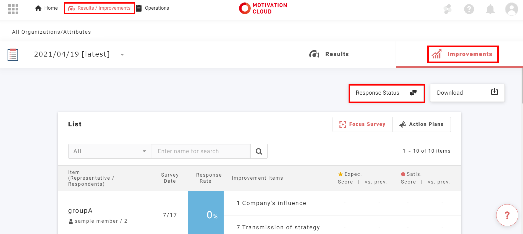Open the integrations icon in header
523x234 pixels.
click(447, 9)
